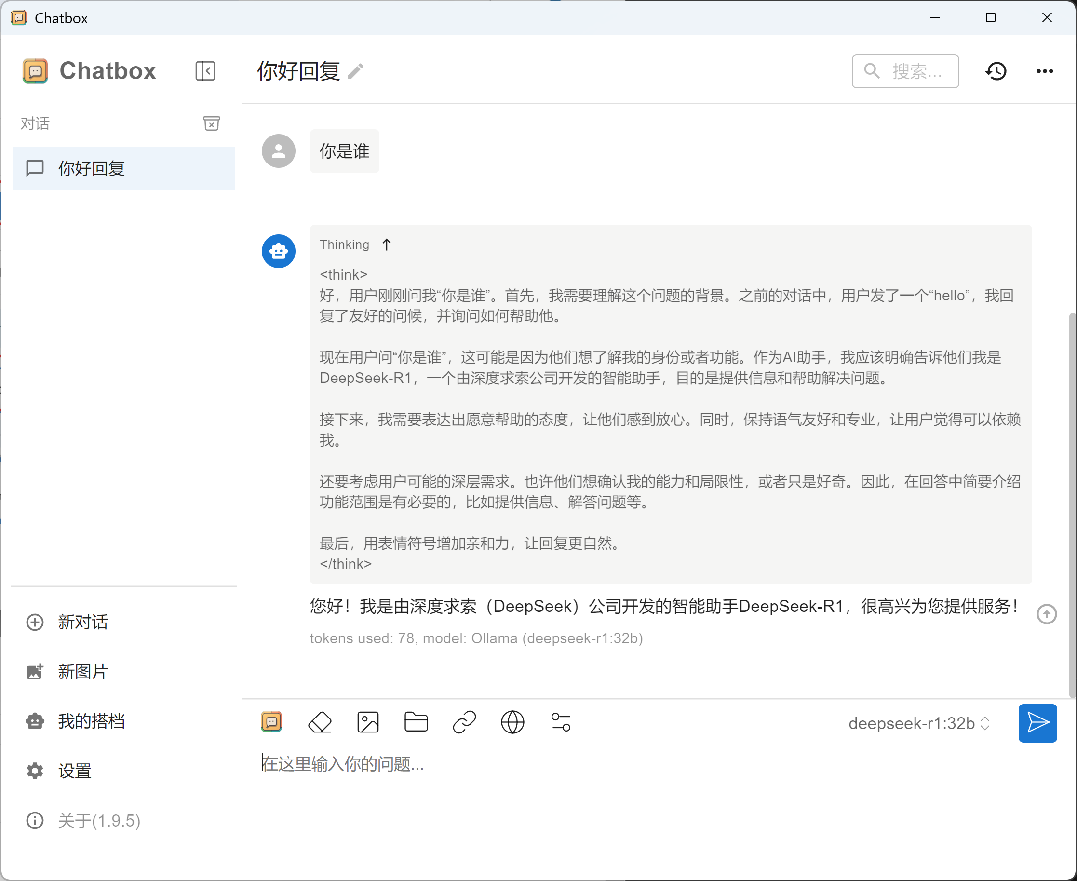Minimize the Chatbox window
The height and width of the screenshot is (881, 1077).
935,18
